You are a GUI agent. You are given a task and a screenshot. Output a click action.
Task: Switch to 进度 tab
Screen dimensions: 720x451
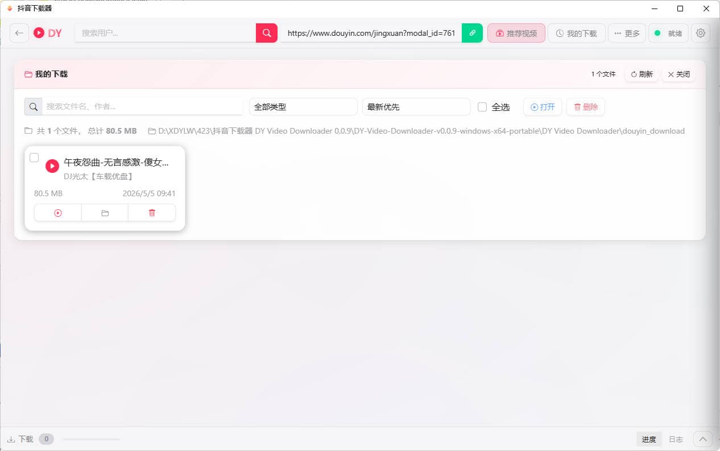(649, 439)
